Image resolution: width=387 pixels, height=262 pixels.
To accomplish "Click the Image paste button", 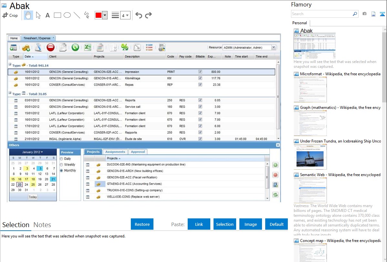I will tap(250, 224).
